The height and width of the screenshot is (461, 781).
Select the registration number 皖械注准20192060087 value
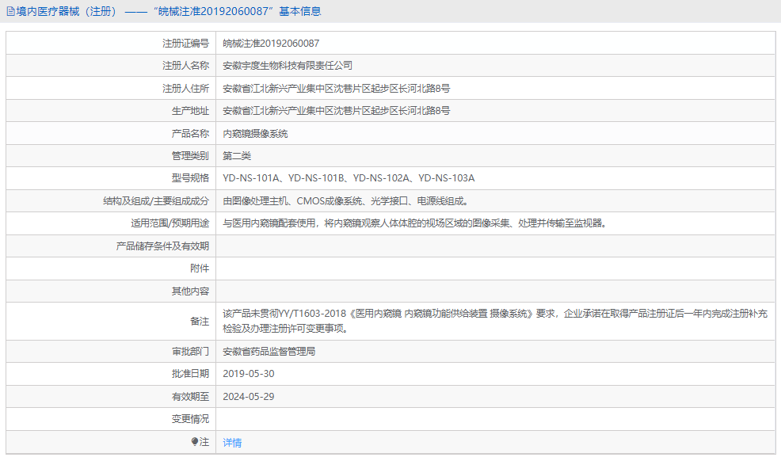(271, 44)
